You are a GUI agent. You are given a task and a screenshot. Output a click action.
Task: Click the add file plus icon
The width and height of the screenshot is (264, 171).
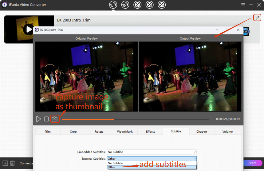5,163
